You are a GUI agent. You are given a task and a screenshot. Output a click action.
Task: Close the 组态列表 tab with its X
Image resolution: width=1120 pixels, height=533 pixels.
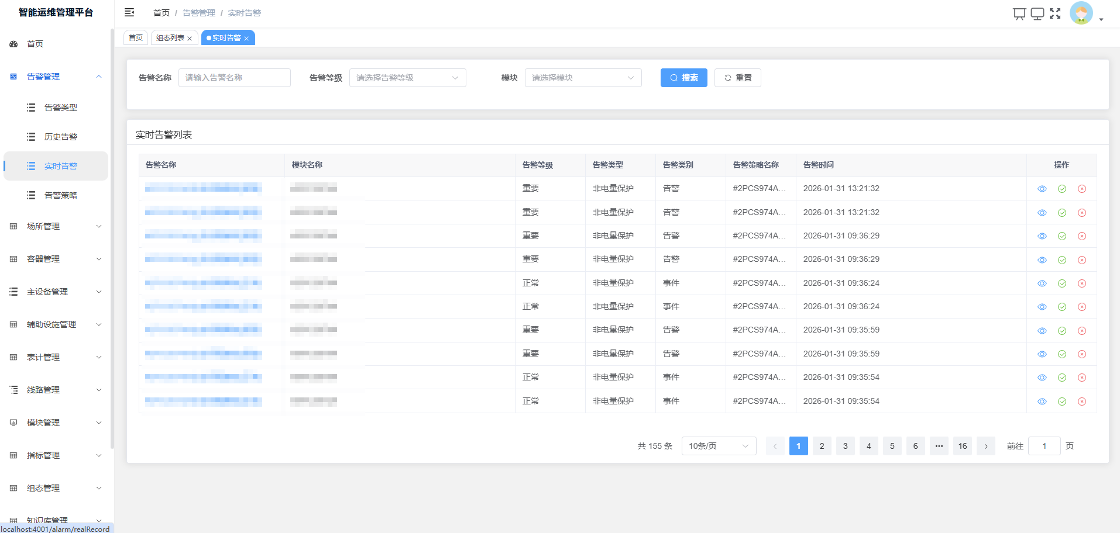coord(190,39)
